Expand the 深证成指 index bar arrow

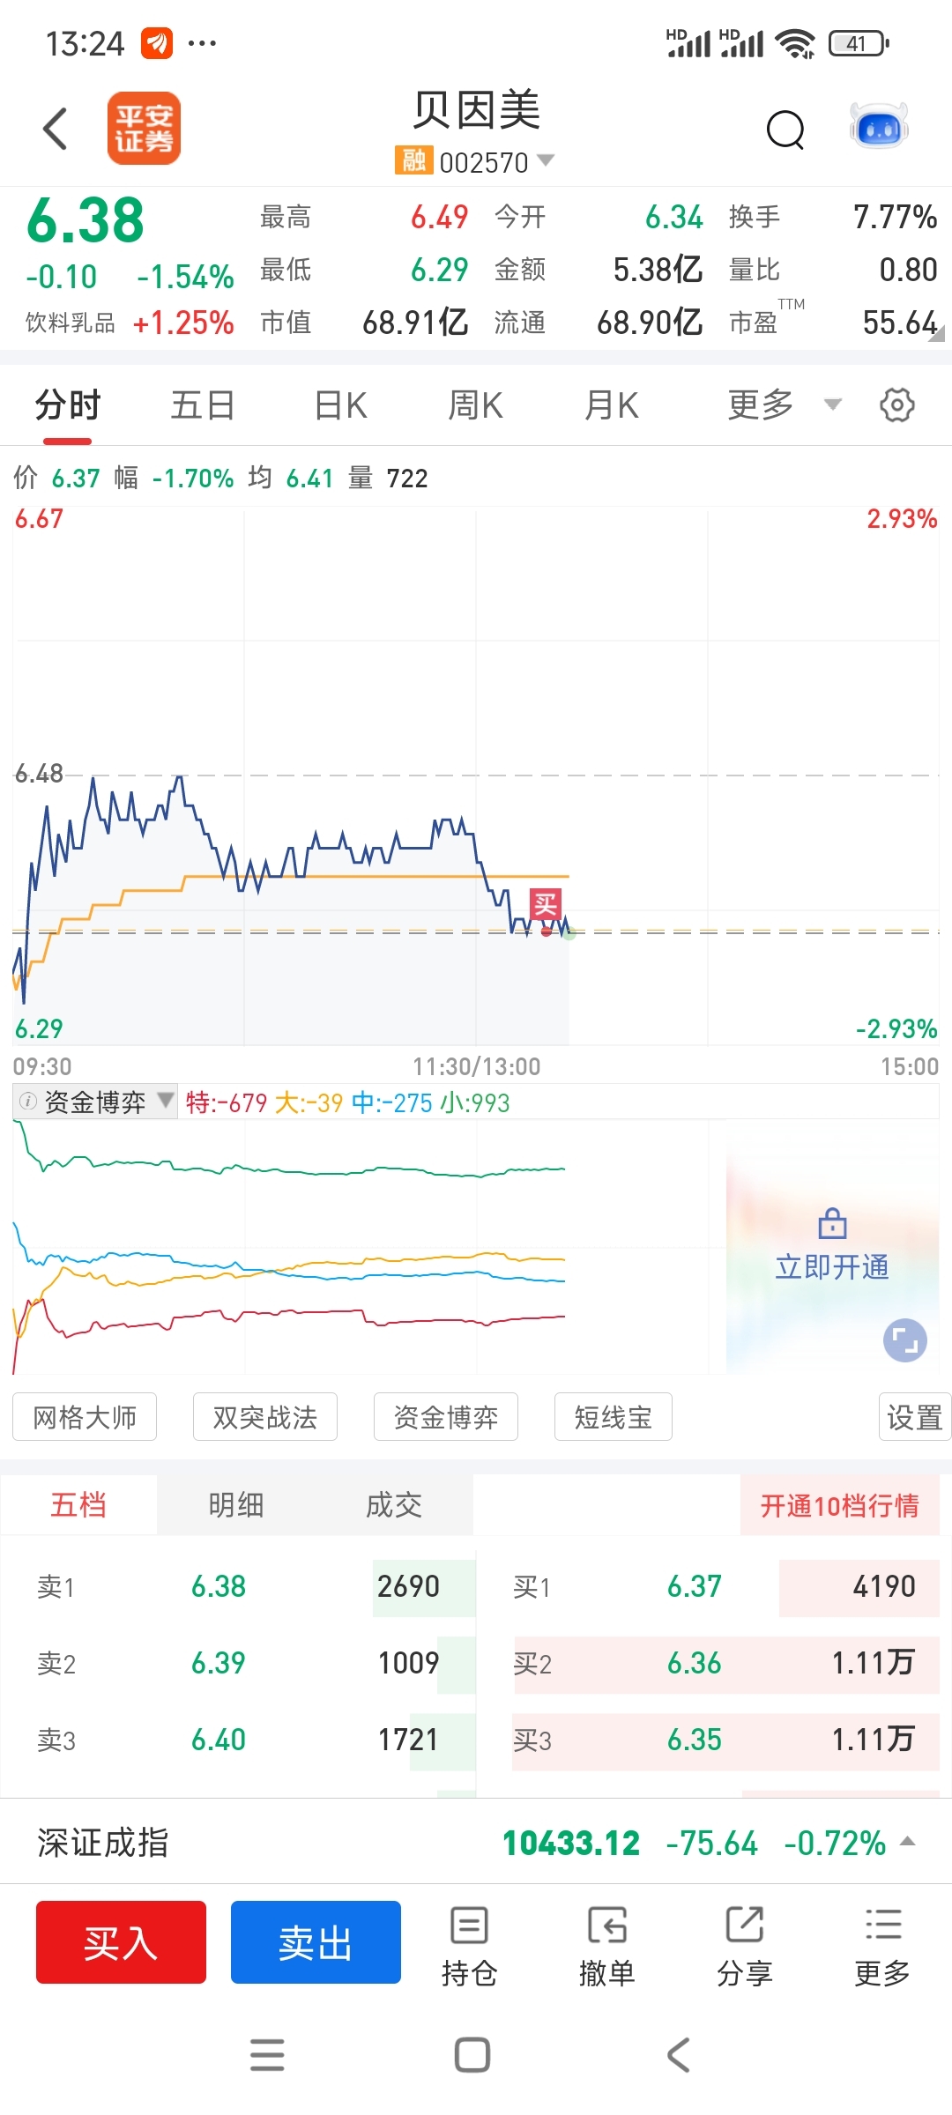pyautogui.click(x=907, y=1842)
